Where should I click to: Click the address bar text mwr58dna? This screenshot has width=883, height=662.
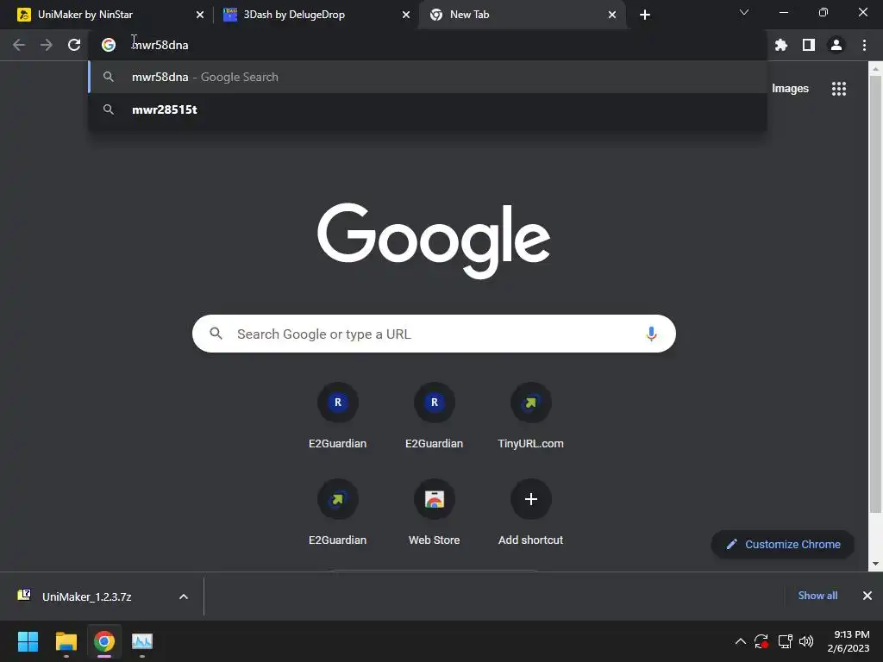pos(160,45)
